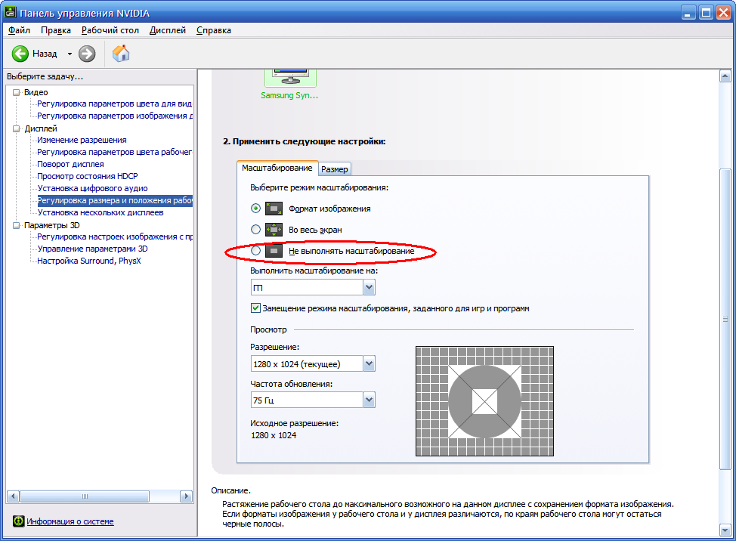Click main panel vertical scrollbar thumb

tap(725, 319)
